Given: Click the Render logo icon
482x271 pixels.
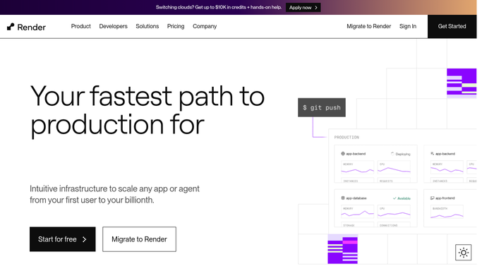Looking at the screenshot, I should coord(11,27).
